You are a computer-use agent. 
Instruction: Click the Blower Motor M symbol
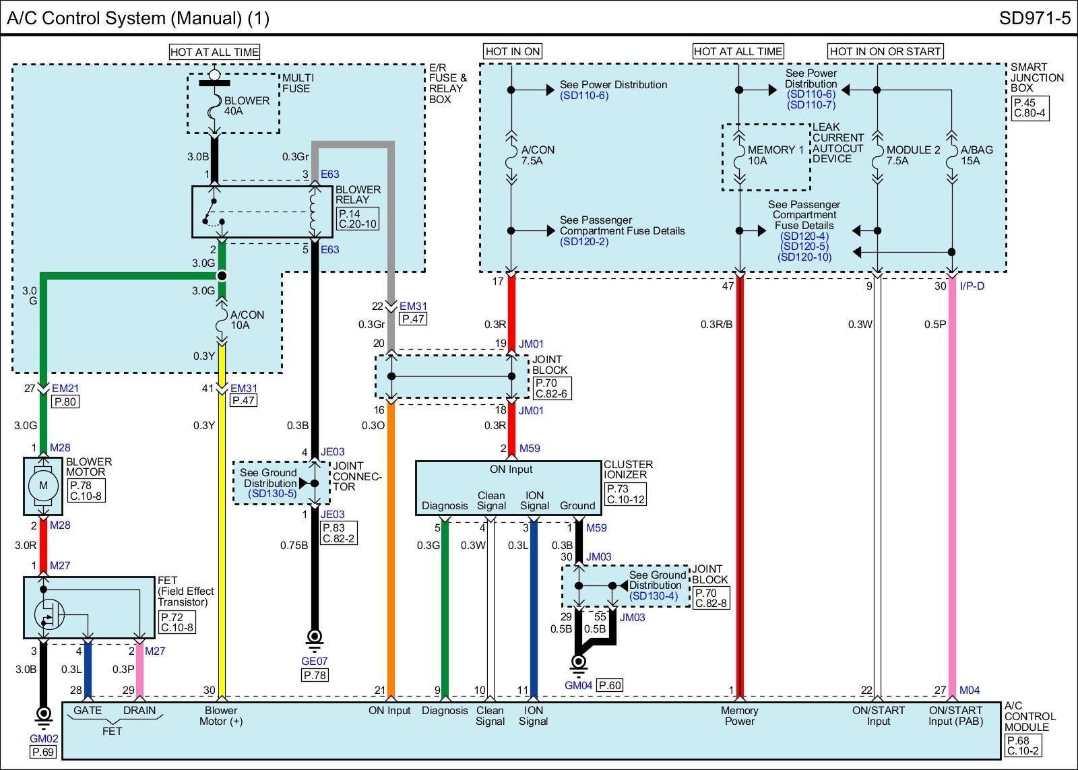[43, 486]
